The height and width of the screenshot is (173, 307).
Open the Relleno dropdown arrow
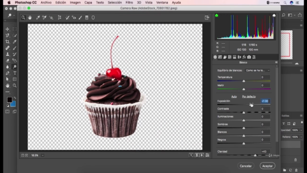point(301,137)
